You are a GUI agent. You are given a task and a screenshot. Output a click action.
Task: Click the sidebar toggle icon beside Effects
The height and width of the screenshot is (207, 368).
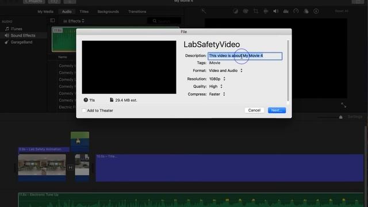pos(52,21)
